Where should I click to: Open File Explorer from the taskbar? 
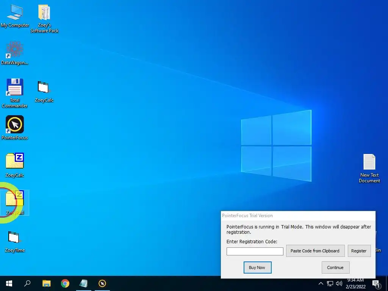coord(46,283)
